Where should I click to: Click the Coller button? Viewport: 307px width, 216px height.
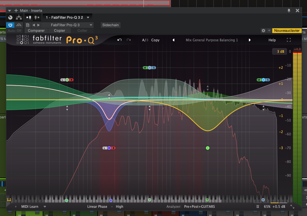click(82, 31)
